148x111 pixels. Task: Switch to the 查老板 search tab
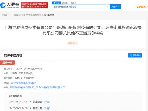point(65,3)
